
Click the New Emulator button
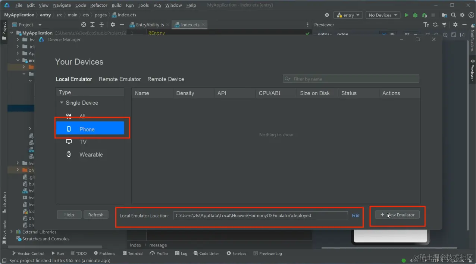[397, 215]
